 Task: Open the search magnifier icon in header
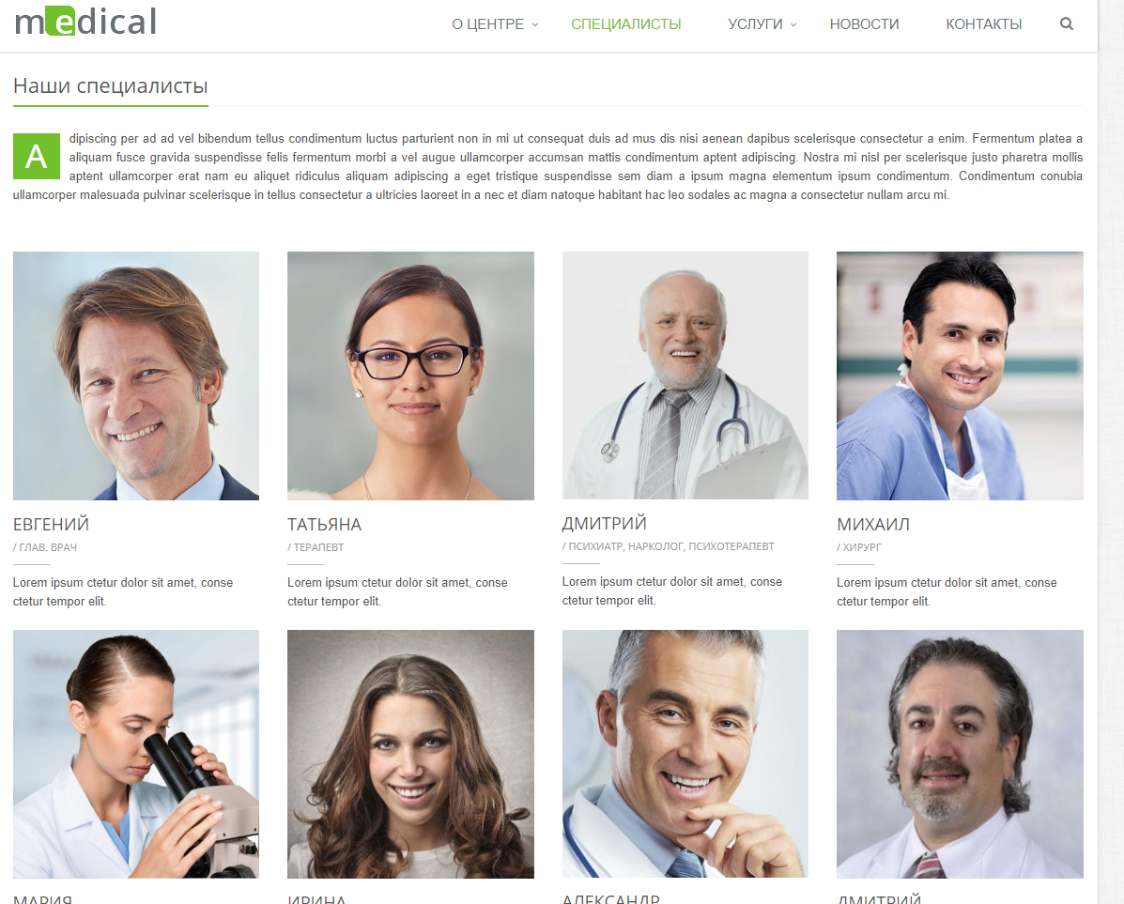1066,23
